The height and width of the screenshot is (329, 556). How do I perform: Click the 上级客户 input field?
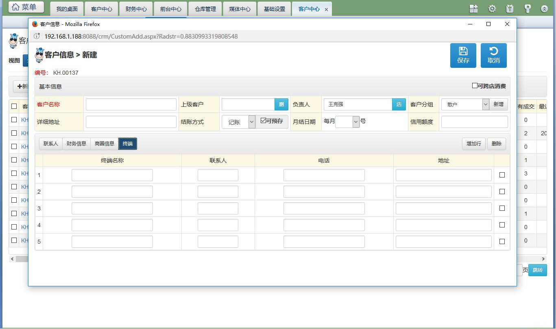248,104
